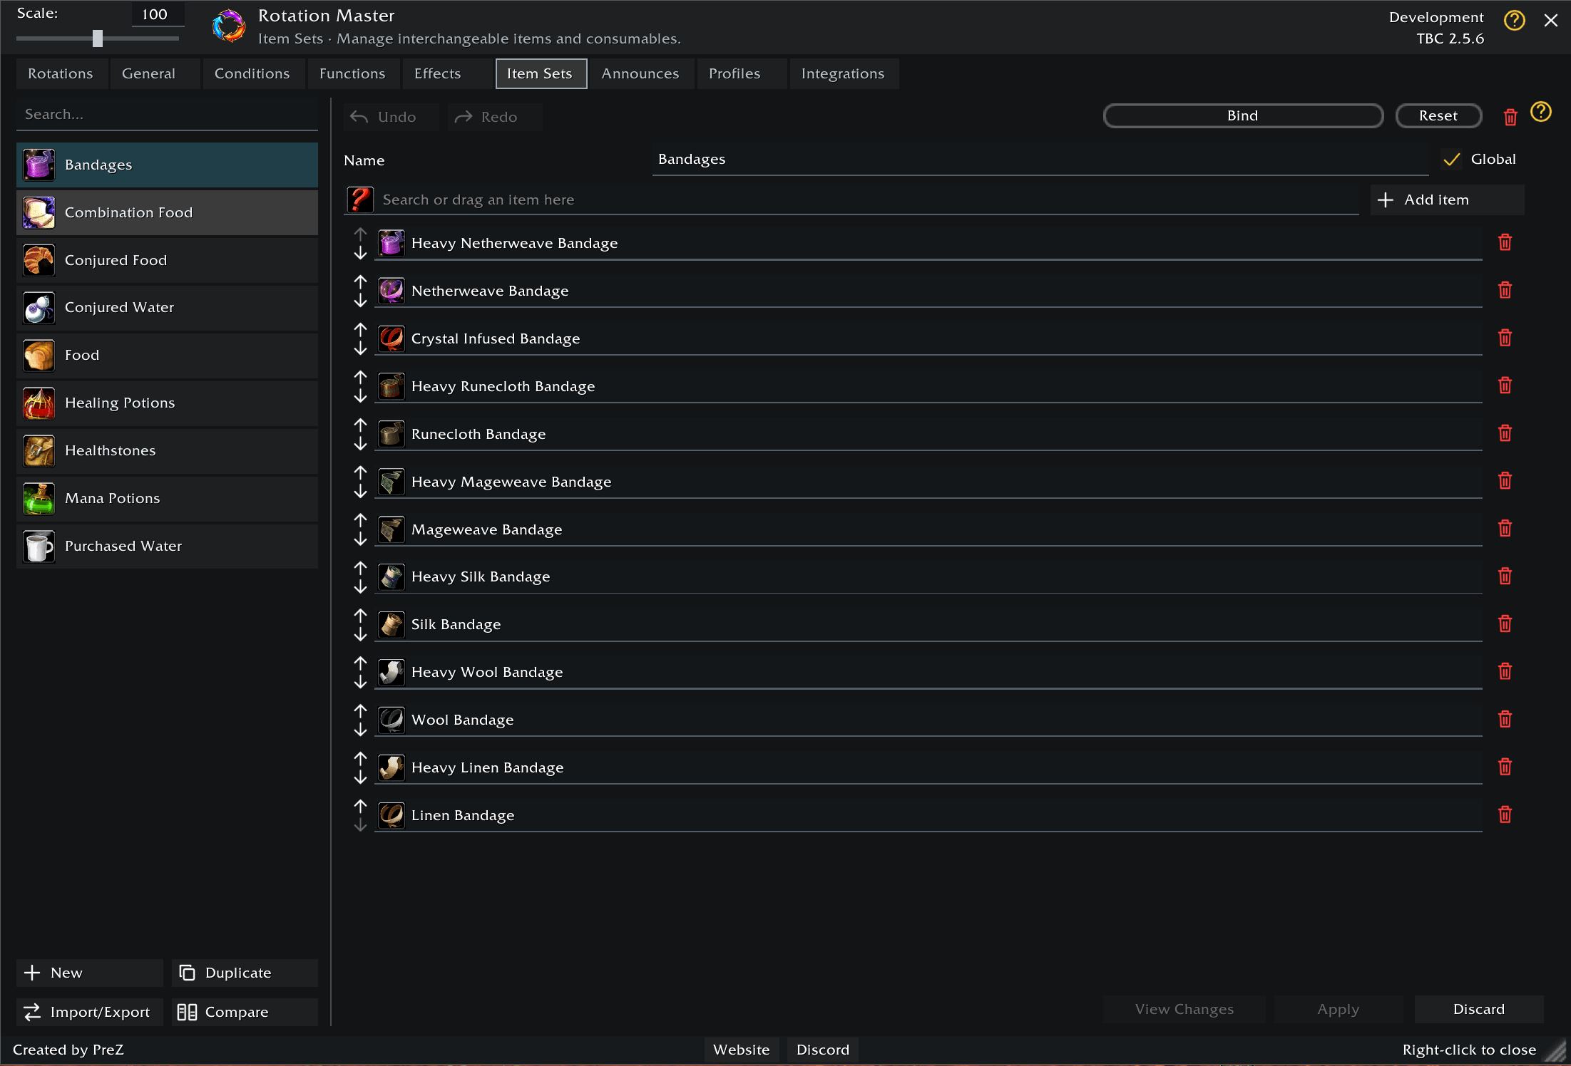This screenshot has height=1066, width=1571.
Task: Select the Conjured Water item set
Action: (167, 308)
